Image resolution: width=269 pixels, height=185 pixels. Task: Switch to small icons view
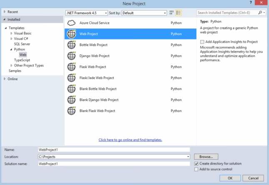(172, 13)
